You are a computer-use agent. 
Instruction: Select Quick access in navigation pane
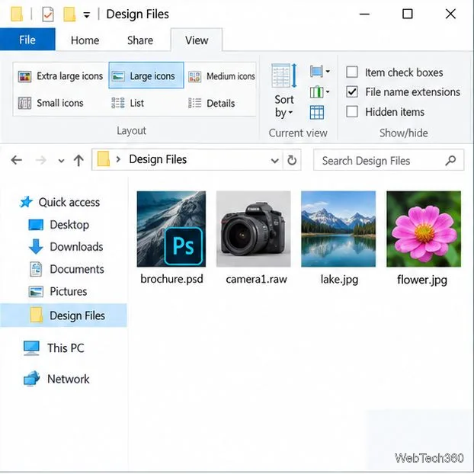tap(59, 202)
